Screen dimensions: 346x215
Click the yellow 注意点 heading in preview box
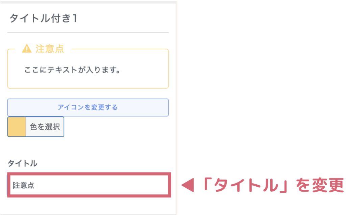50,49
